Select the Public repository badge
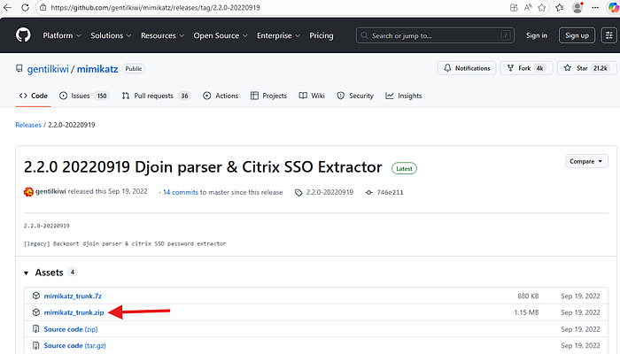Screen dimensions: 620x354 pos(133,69)
